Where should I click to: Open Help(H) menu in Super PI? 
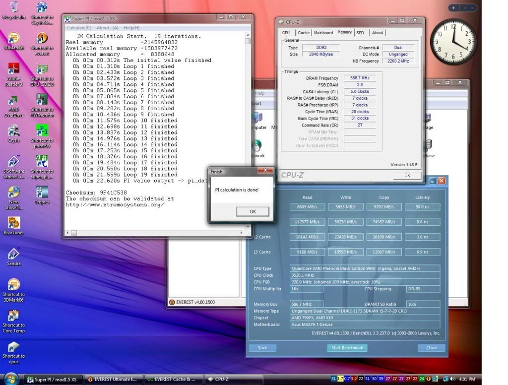point(131,28)
